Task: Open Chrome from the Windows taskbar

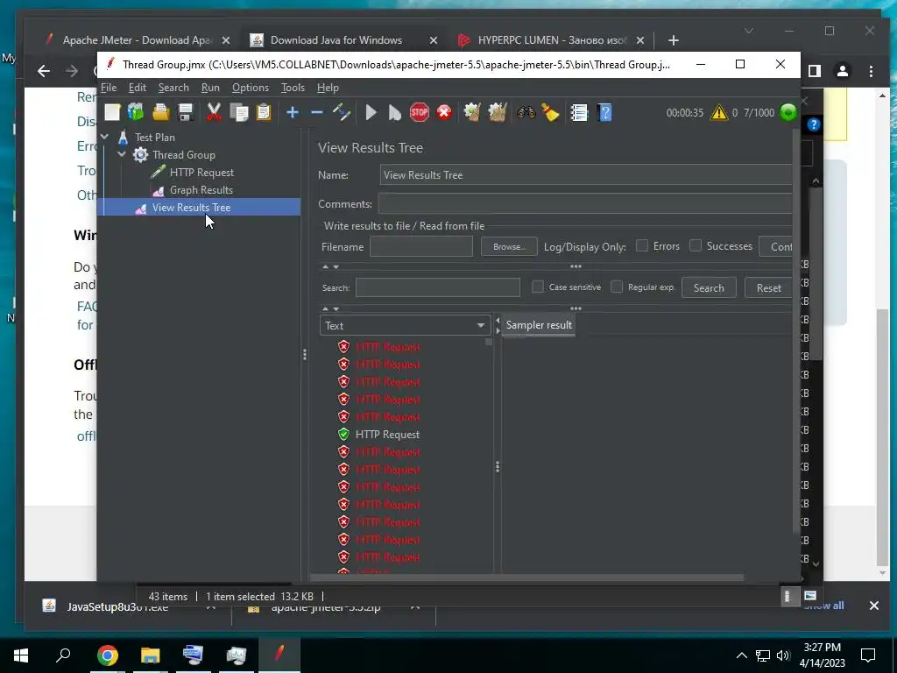Action: (x=108, y=655)
